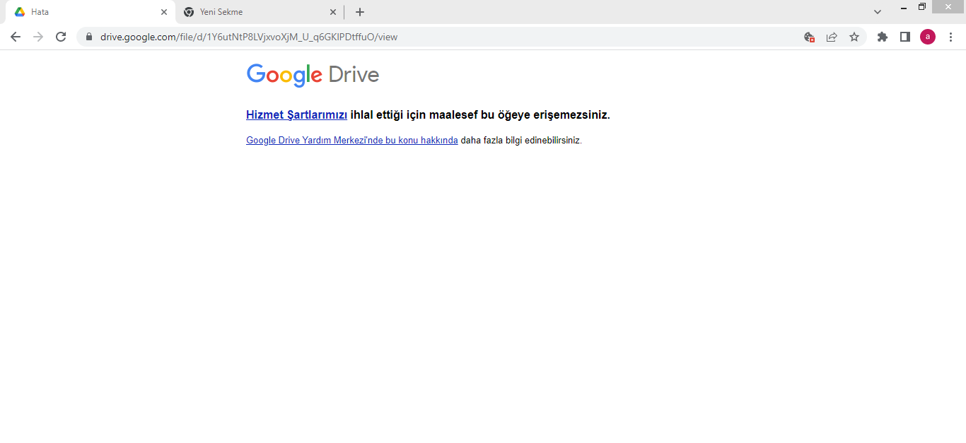Viewport: 966px width, 443px height.
Task: Minimize the browser window
Action: click(x=904, y=8)
